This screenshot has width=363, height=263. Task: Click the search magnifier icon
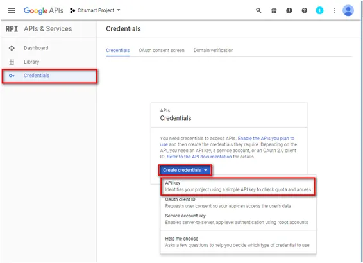point(258,10)
